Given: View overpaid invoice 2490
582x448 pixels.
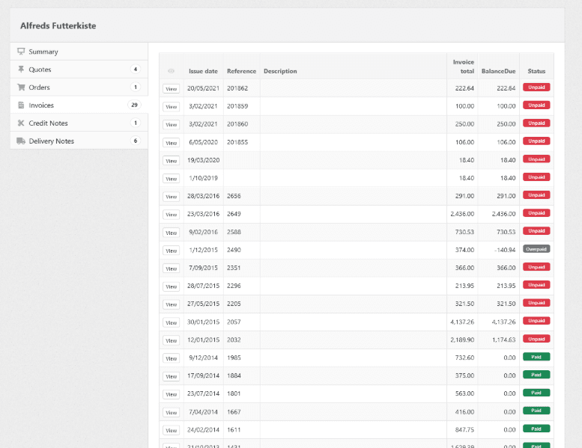Looking at the screenshot, I should [171, 251].
